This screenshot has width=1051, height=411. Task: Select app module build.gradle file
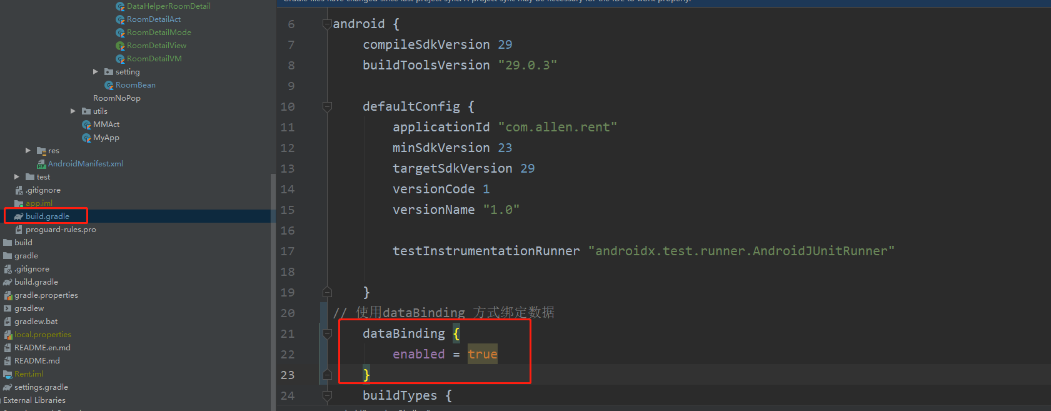48,216
